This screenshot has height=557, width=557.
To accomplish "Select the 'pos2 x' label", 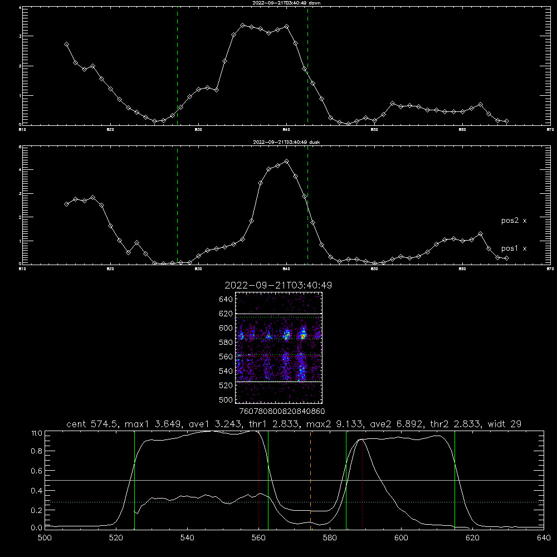I will 514,221.
